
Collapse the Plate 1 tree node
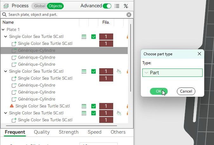pos(3,30)
